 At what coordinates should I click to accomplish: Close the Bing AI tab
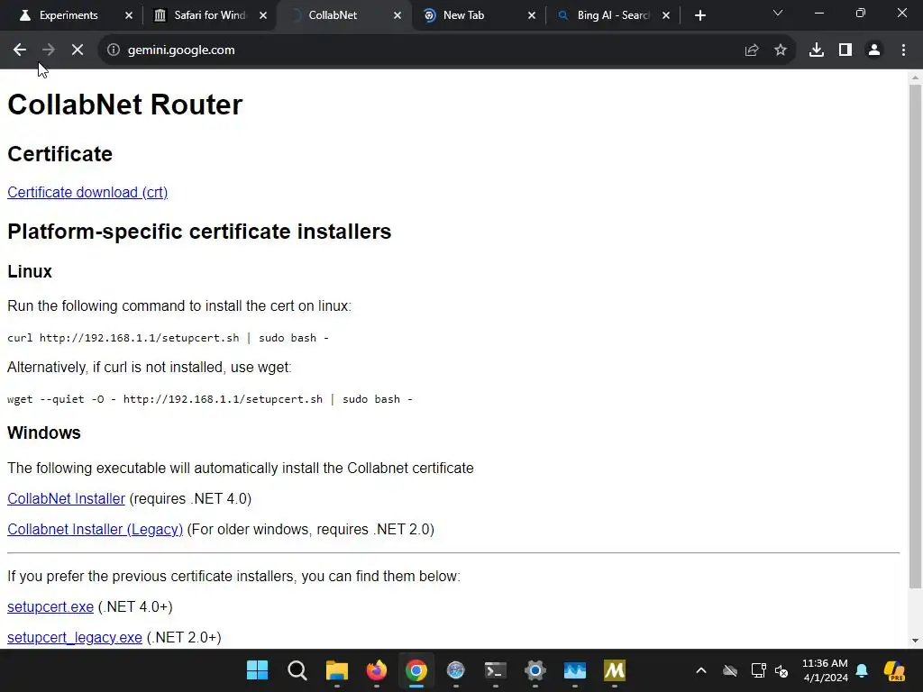coord(666,15)
